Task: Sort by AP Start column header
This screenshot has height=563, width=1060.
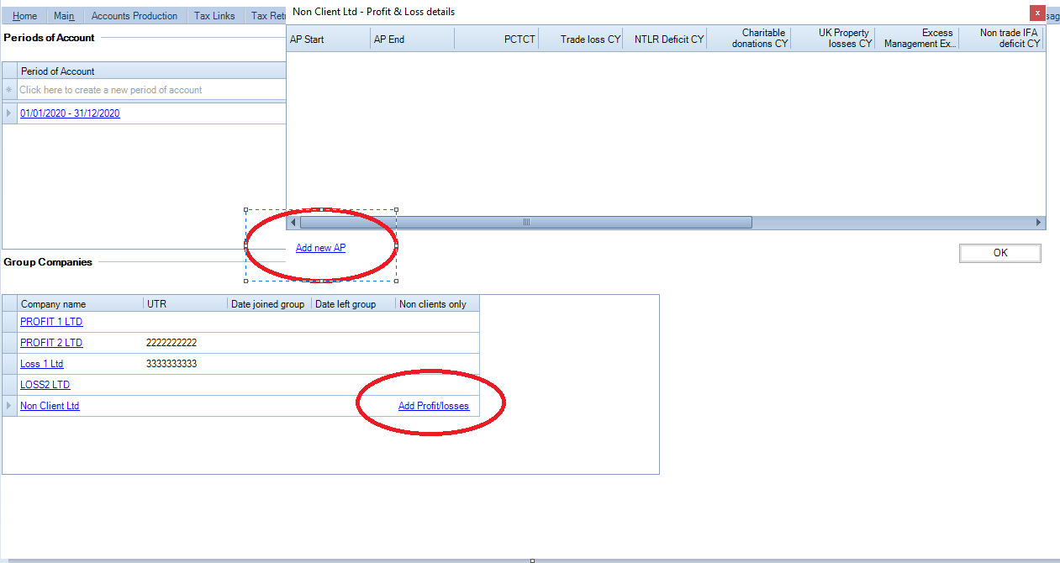Action: click(x=329, y=39)
